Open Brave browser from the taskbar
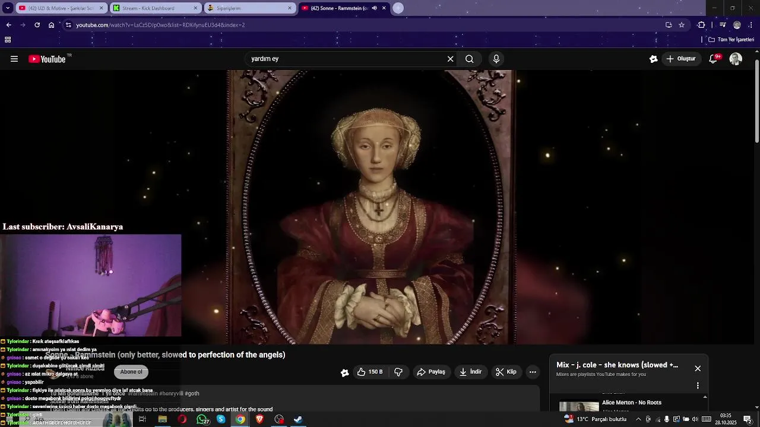The height and width of the screenshot is (427, 760). tap(259, 419)
